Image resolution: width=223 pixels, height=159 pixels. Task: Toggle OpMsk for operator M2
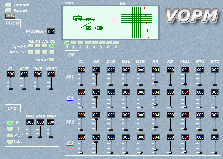coord(45,46)
